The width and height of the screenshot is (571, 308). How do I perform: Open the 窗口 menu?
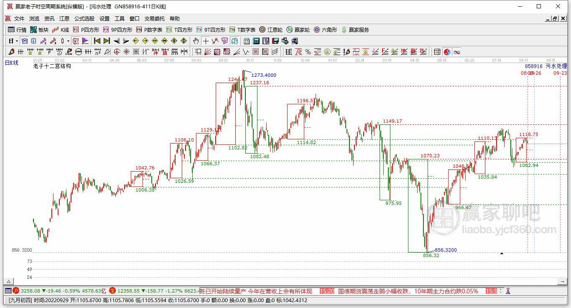[x=135, y=19]
